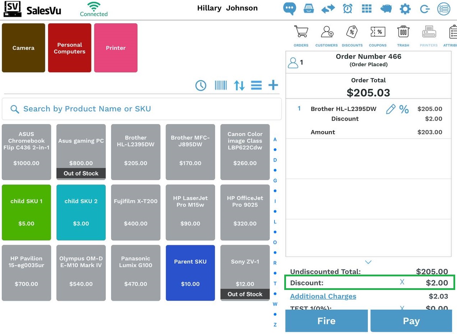Viewport: 457px width, 334px height.
Task: Add the green child SKU 1 tile
Action: coord(26,213)
